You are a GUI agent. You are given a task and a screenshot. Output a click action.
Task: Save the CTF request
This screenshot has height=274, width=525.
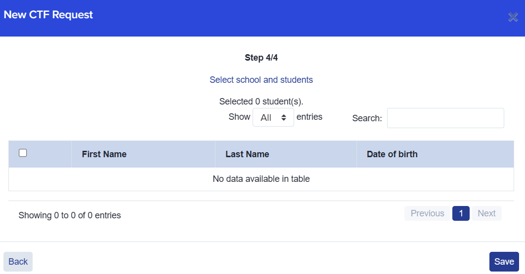(504, 262)
